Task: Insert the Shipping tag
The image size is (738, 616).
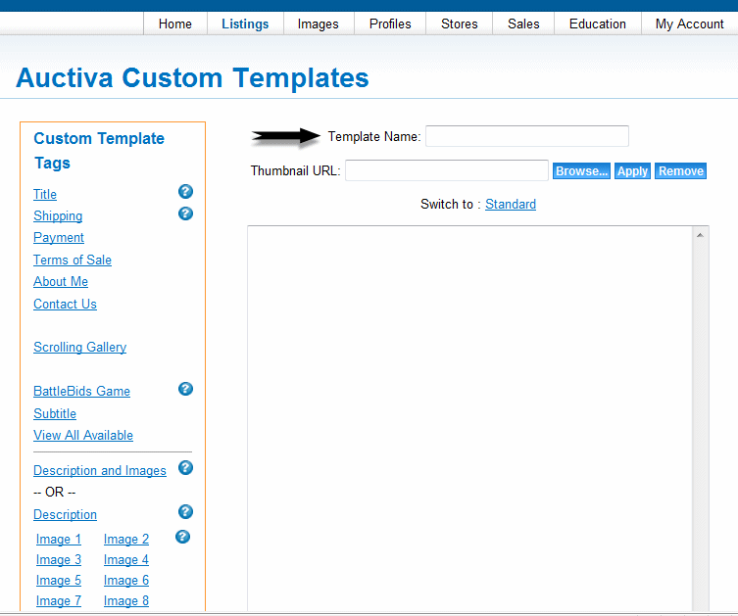Action: pyautogui.click(x=58, y=215)
